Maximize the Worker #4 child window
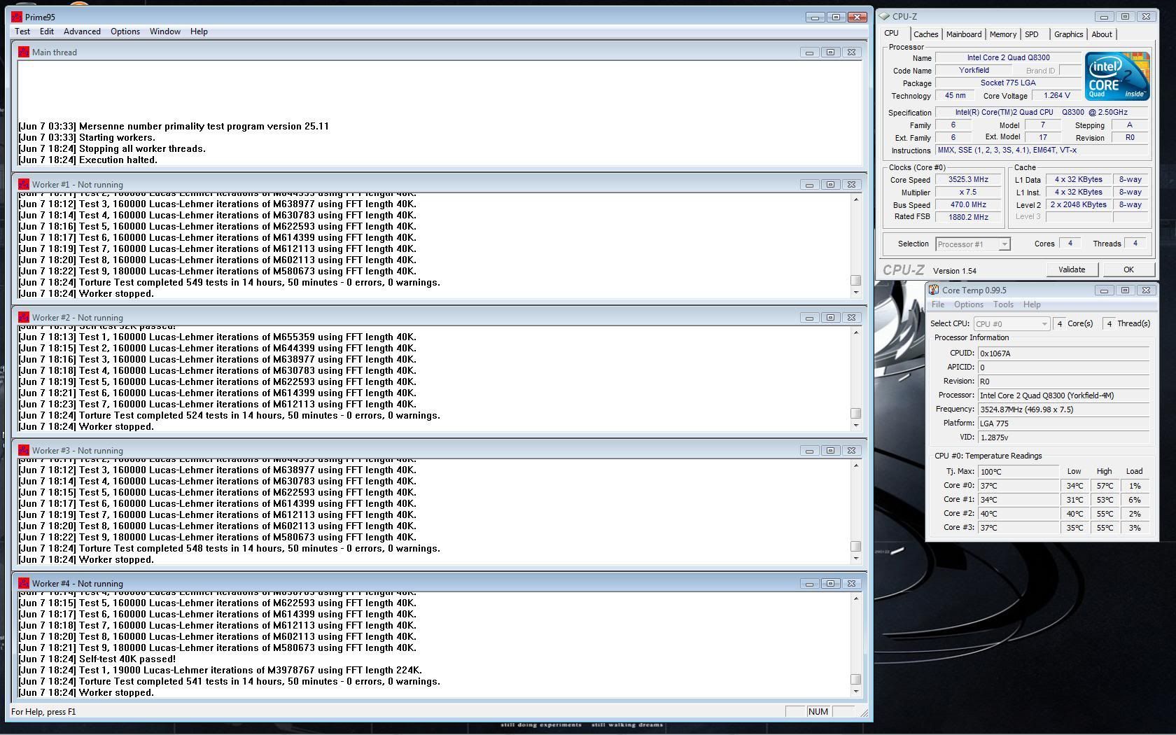This screenshot has width=1176, height=735. click(x=830, y=584)
